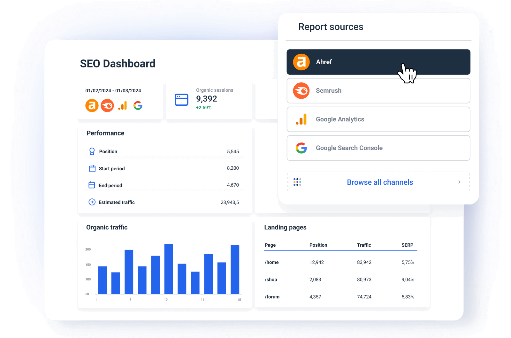Select the Google icon in the date card

(x=139, y=105)
